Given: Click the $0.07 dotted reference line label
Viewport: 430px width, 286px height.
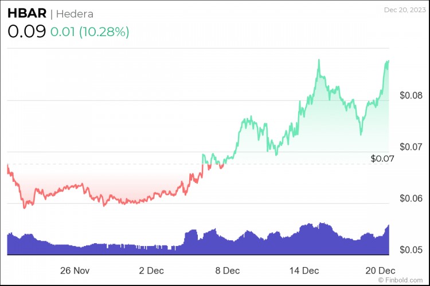Looking at the screenshot, I should (x=382, y=158).
